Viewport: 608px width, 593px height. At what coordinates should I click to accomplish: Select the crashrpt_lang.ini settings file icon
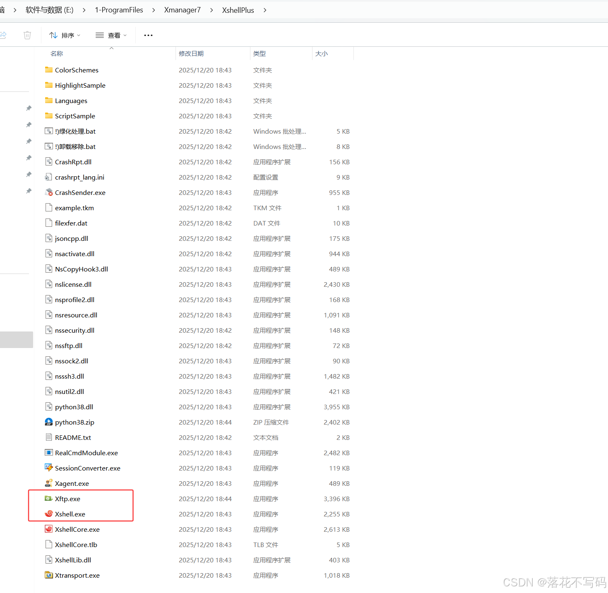(x=49, y=177)
